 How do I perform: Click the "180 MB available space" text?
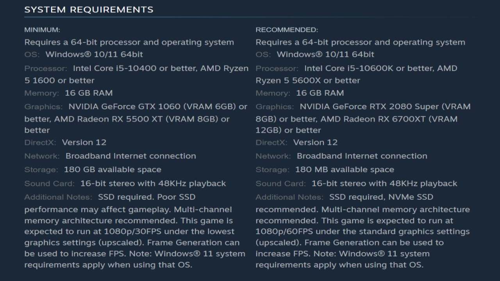[345, 170]
